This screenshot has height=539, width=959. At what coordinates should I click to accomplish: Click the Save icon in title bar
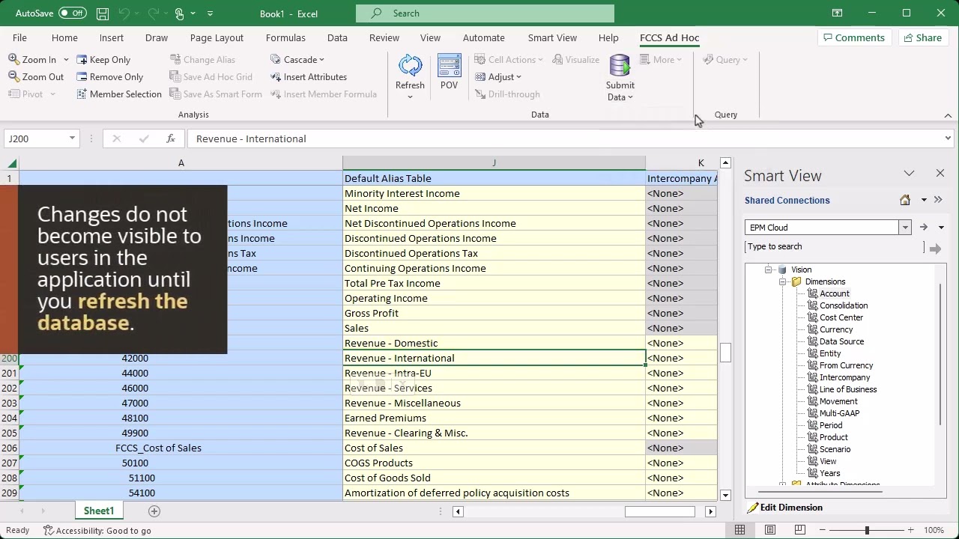(103, 13)
